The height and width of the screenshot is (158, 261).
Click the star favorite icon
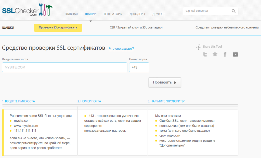click(x=215, y=54)
